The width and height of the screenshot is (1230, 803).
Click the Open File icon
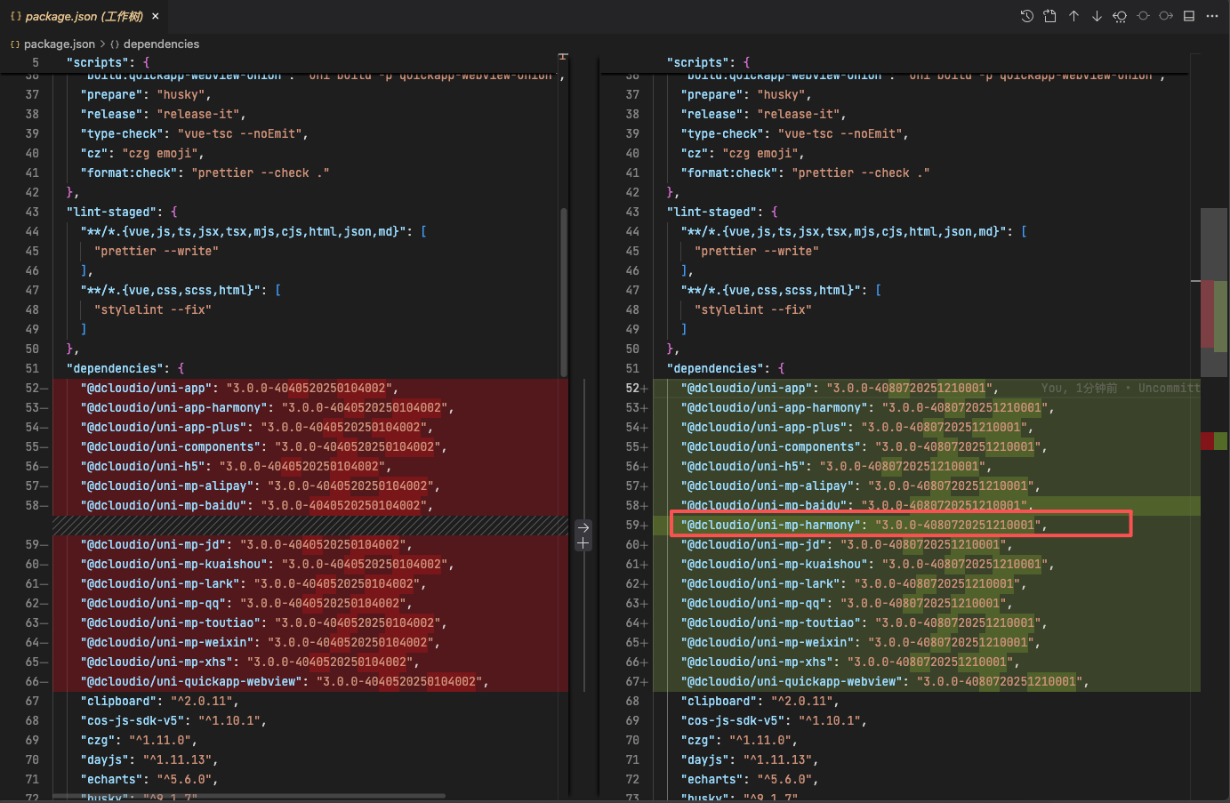point(1049,16)
